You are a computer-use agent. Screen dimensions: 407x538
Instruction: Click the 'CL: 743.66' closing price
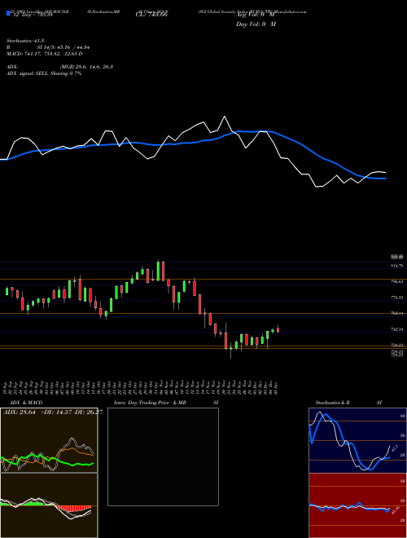tap(153, 15)
